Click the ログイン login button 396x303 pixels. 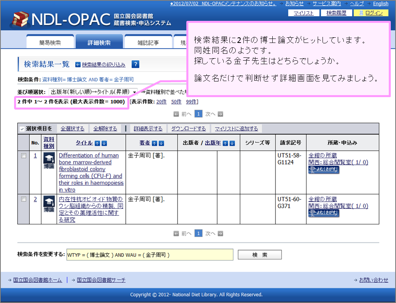coord(371,13)
